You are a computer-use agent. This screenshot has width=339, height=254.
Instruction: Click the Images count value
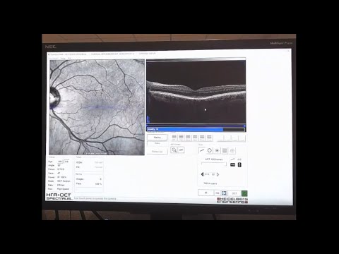(x=100, y=179)
